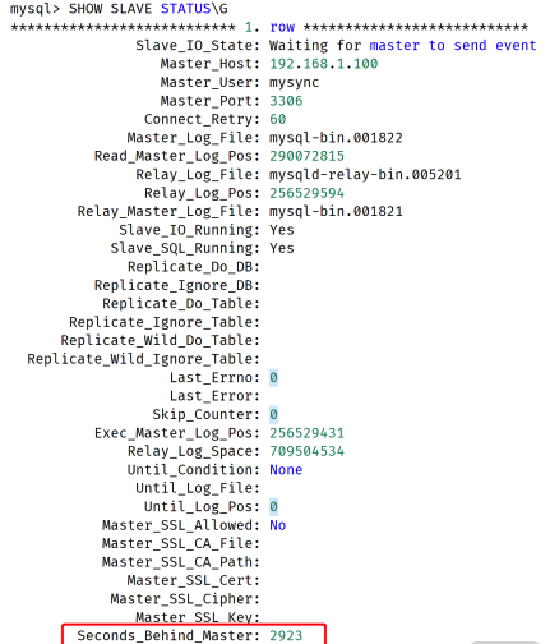Screen dimensions: 550x644
Task: Click the Until_Condition value None
Action: [x=286, y=470]
